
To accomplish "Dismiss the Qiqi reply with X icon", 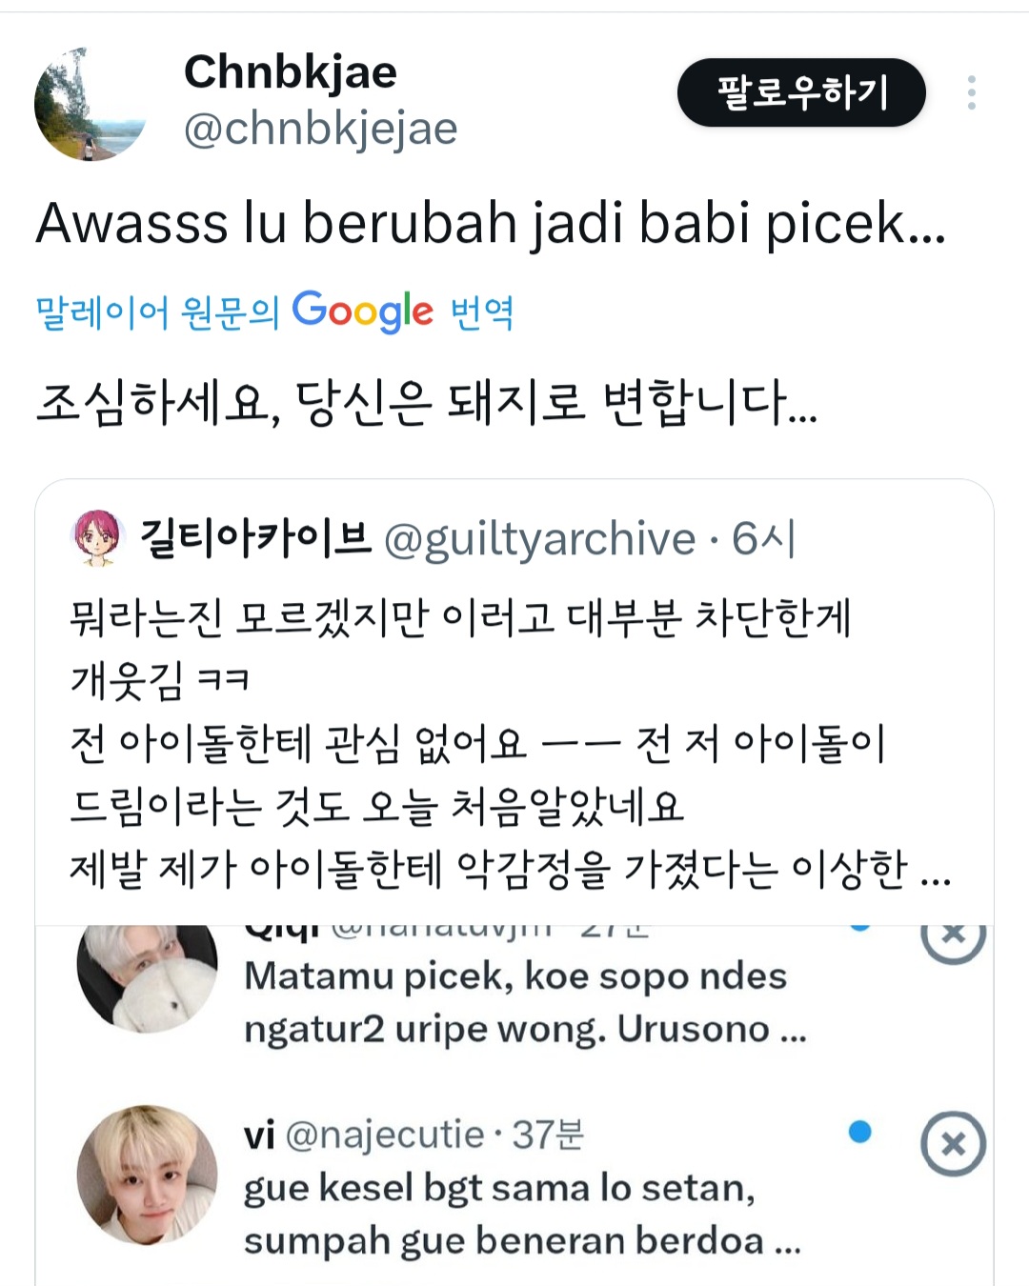I will coord(953,935).
